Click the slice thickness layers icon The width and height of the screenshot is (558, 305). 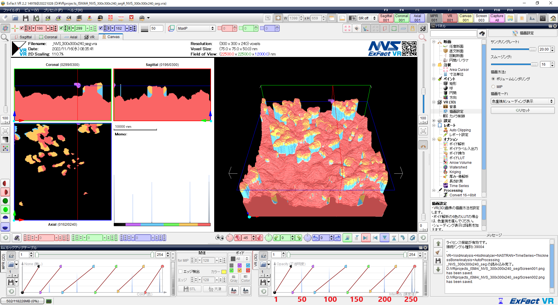click(144, 28)
